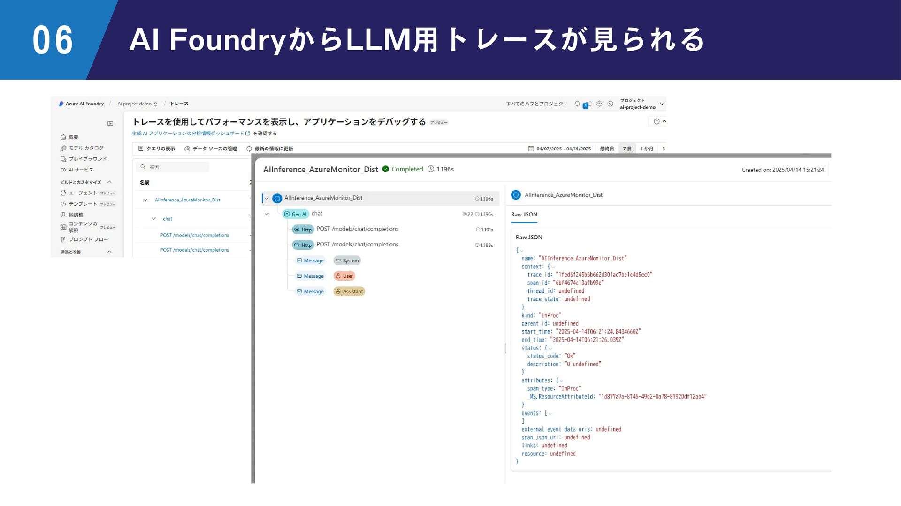Open the settings gear icon

coord(599,104)
